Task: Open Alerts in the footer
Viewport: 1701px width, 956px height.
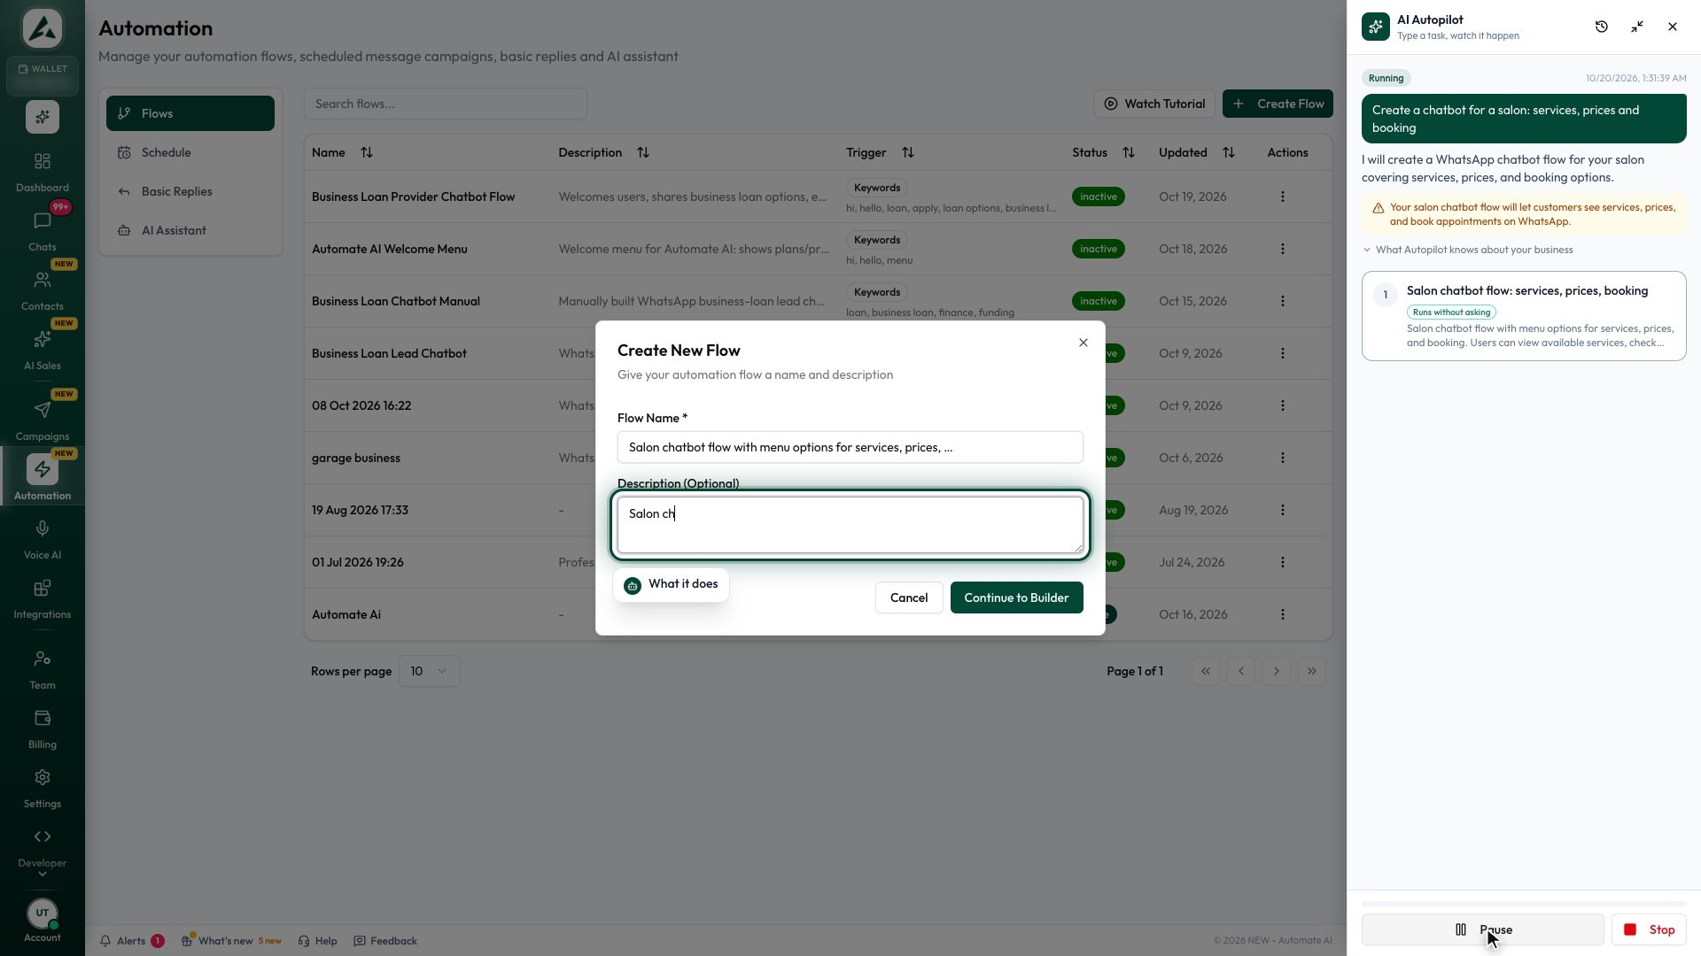Action: (132, 941)
